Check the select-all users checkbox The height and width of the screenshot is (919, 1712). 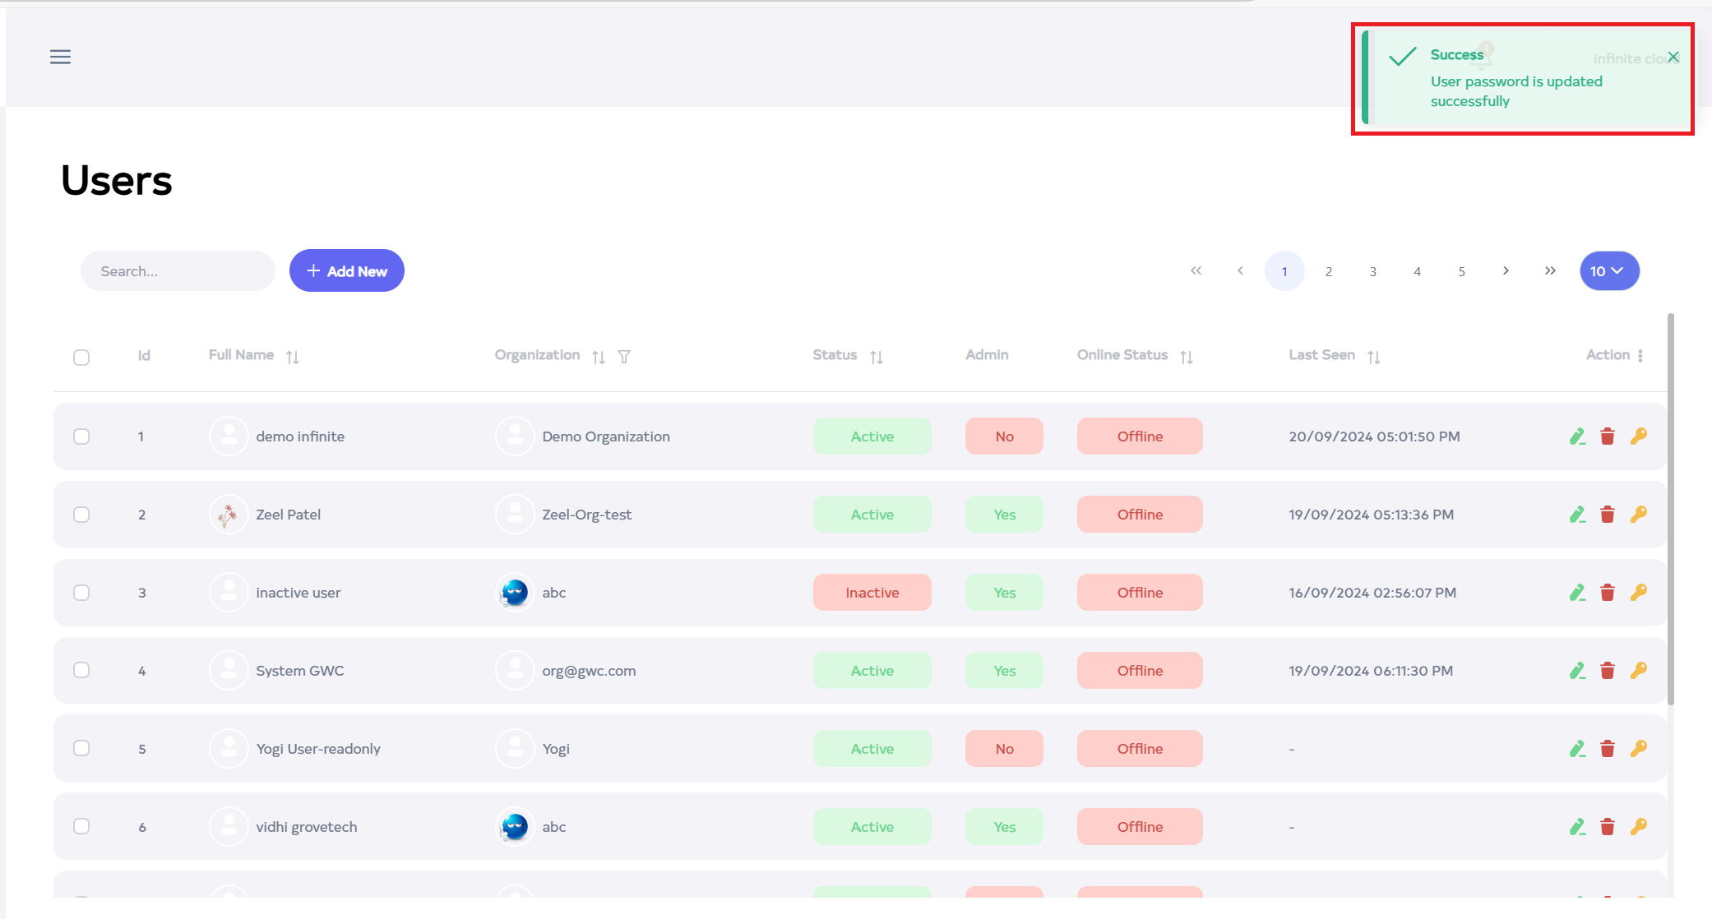[x=81, y=358]
